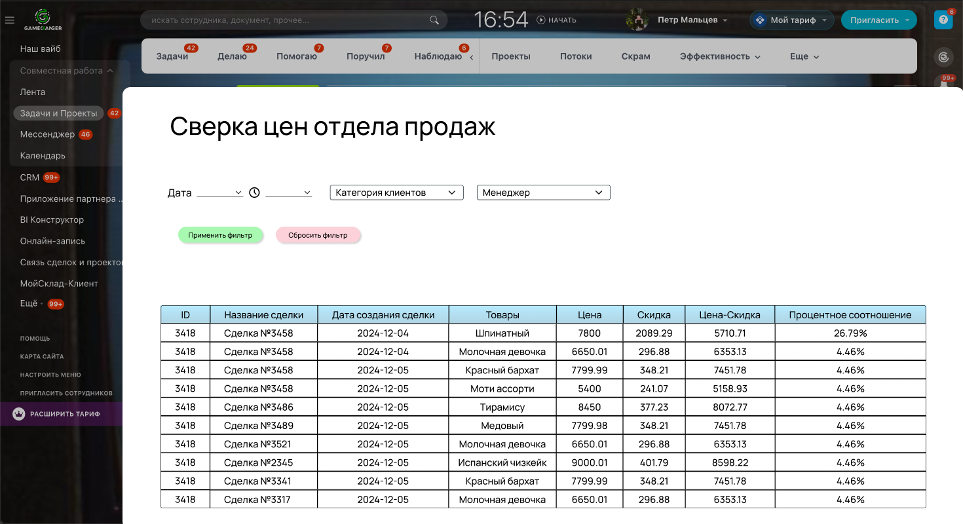Click the crown icon for Расширить тариф
This screenshot has height=524, width=963.
[19, 414]
